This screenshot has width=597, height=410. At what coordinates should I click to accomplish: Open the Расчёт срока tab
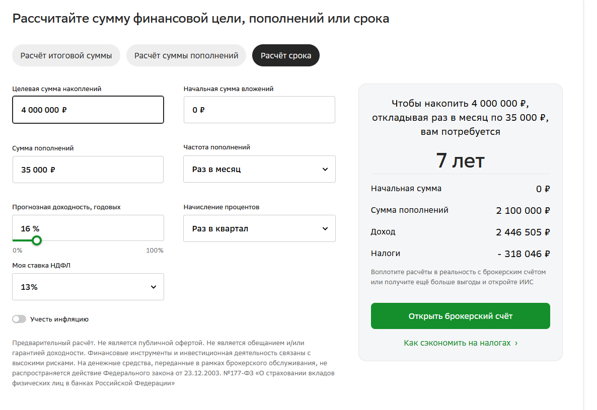(x=286, y=55)
